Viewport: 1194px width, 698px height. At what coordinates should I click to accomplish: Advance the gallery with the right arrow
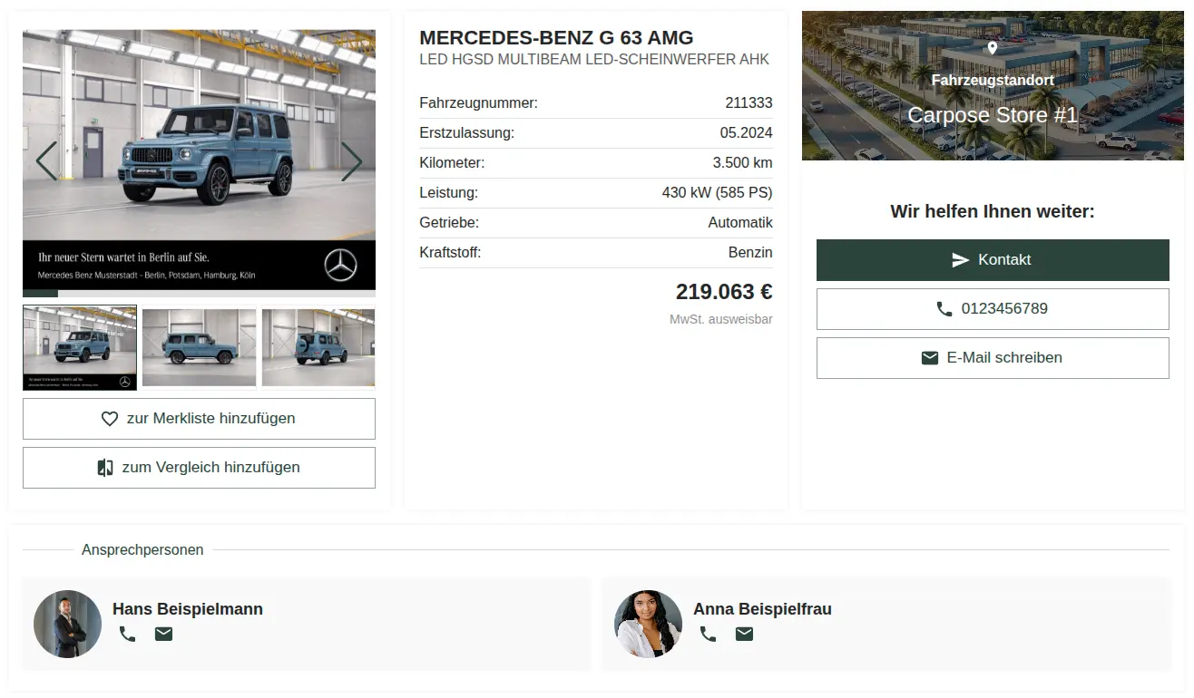click(x=353, y=161)
